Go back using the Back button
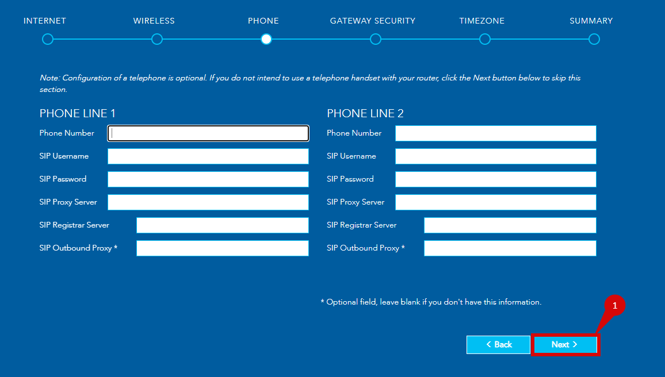 tap(498, 345)
